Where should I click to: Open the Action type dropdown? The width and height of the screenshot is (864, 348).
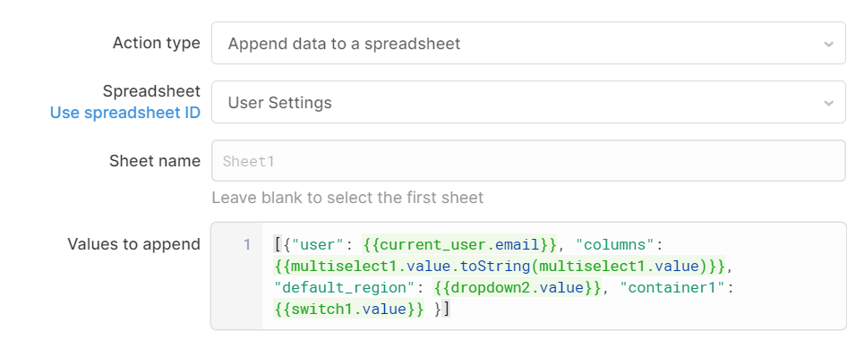[x=528, y=43]
